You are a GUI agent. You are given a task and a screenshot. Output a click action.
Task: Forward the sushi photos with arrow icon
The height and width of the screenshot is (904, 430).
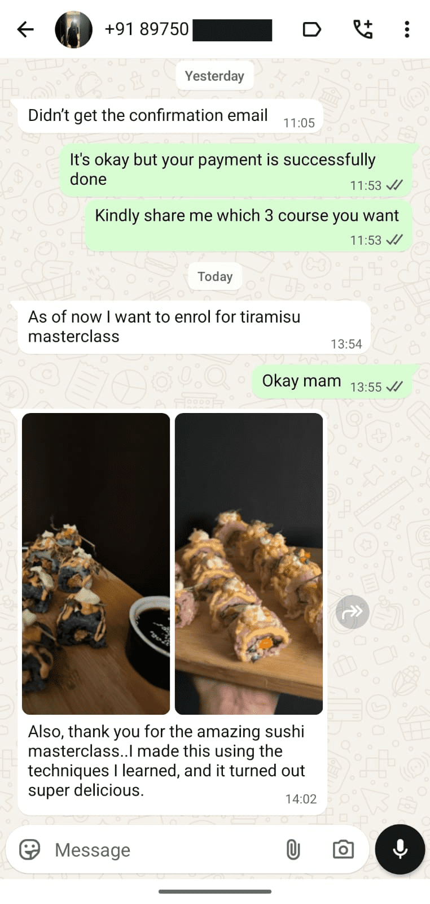coord(353,612)
